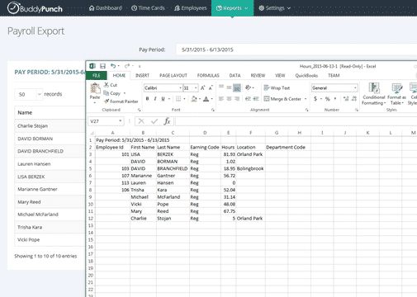
Task: Select column E header in spreadsheet
Action: point(228,133)
